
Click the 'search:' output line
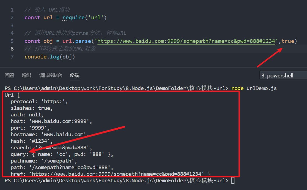tap(51, 148)
